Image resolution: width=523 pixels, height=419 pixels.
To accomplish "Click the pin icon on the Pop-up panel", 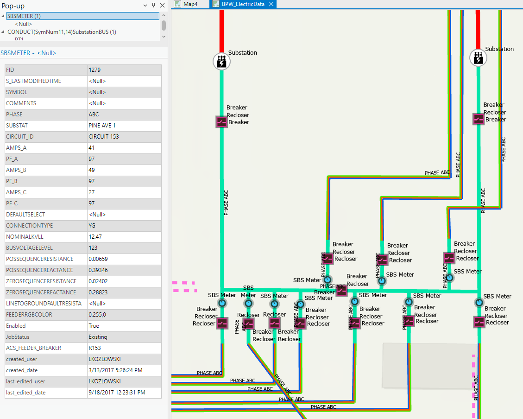I will (153, 6).
